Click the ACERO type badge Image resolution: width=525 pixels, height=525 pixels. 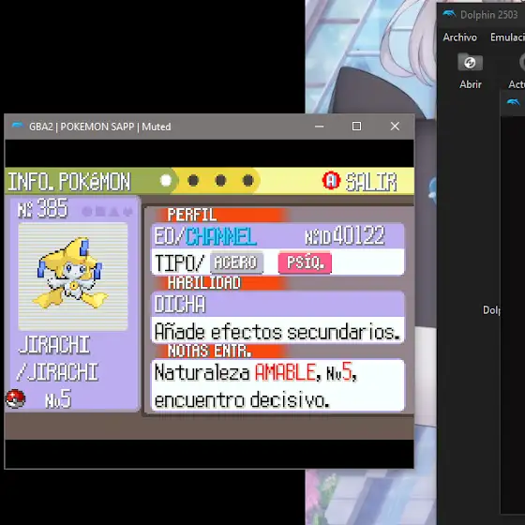tap(236, 262)
